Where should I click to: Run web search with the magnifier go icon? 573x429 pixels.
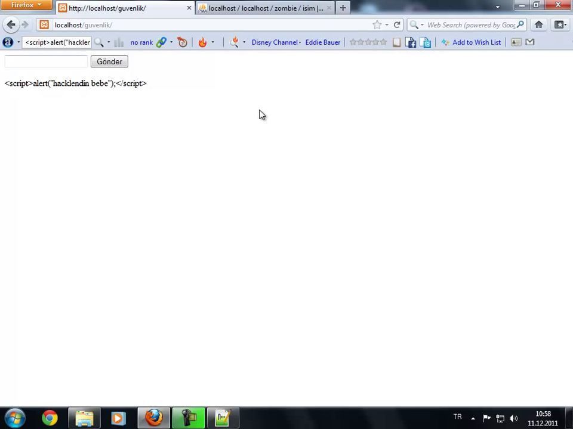coord(520,24)
